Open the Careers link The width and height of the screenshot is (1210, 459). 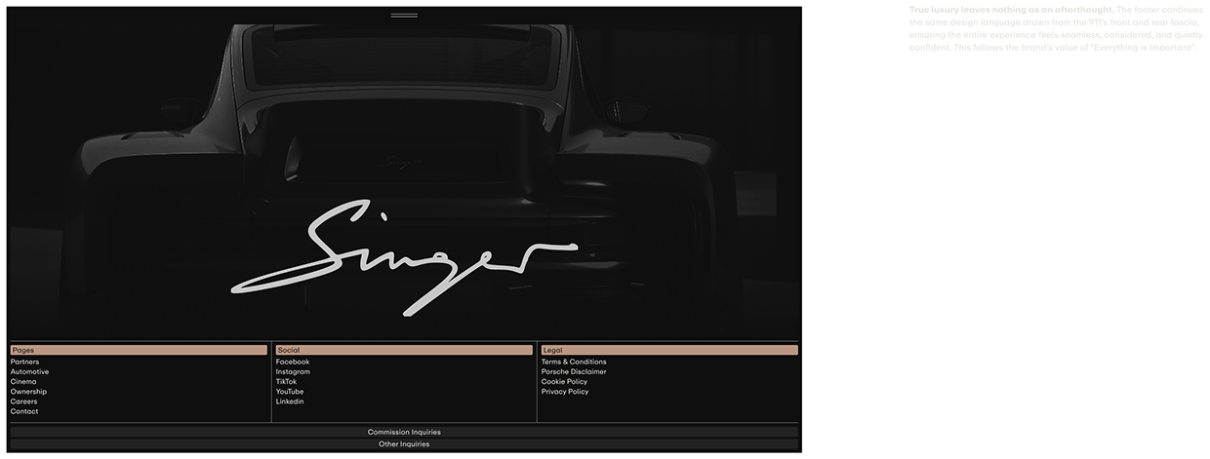[x=24, y=402]
